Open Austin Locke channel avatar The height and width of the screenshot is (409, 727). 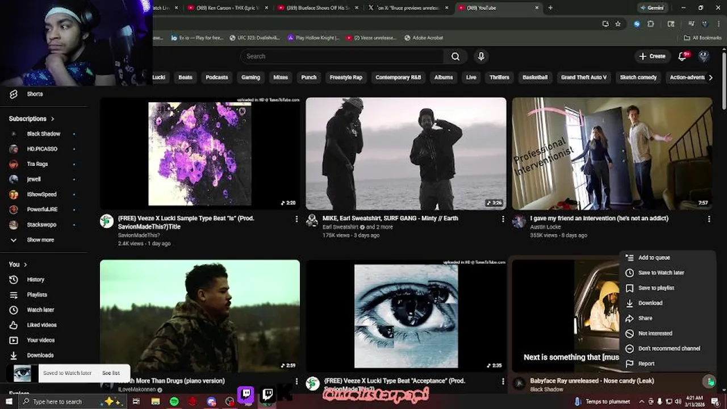[x=519, y=221]
